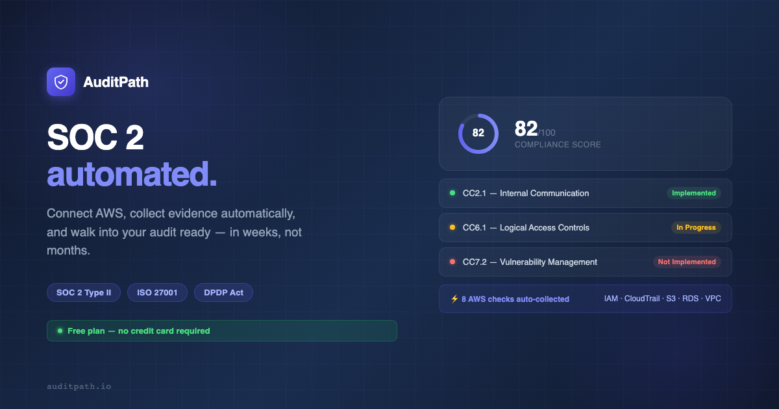
Task: Toggle the Implemented status pill for CC2.1
Action: (694, 193)
